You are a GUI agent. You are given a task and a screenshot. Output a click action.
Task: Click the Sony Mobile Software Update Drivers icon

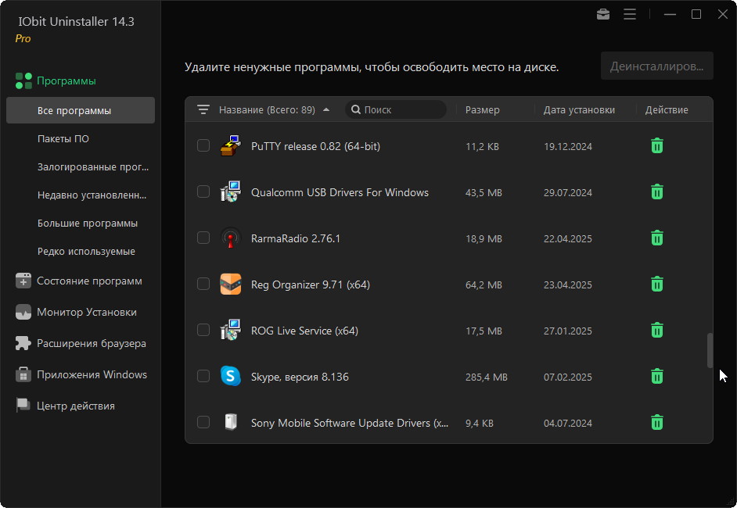coord(230,422)
